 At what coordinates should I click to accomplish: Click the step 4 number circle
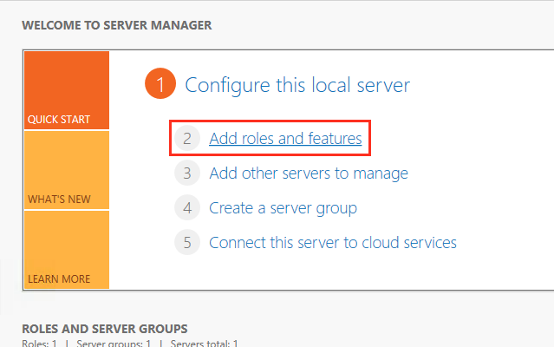click(x=187, y=208)
